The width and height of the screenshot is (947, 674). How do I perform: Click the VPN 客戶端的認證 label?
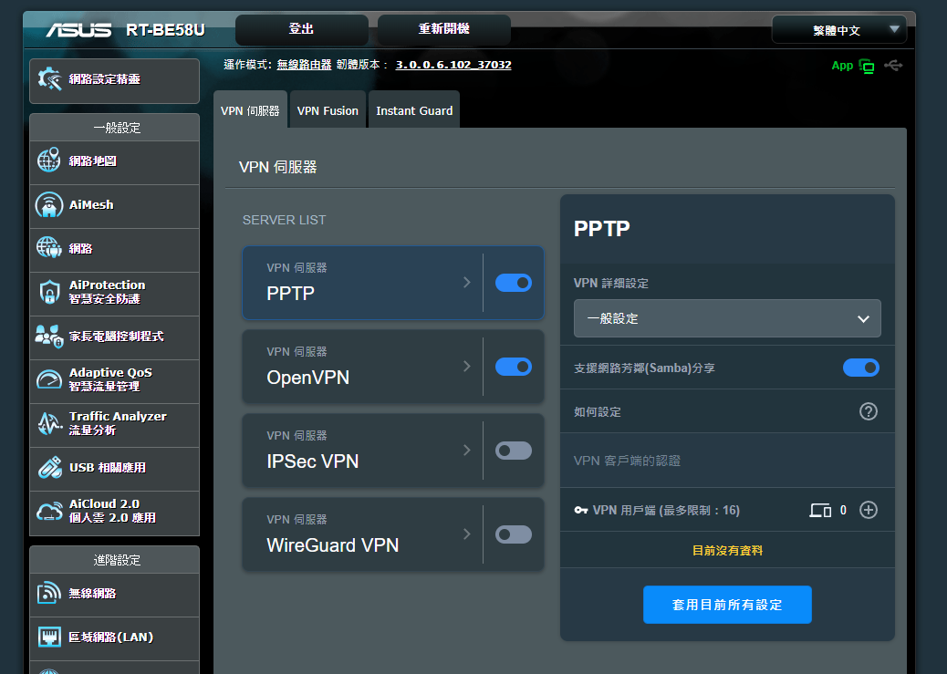627,461
